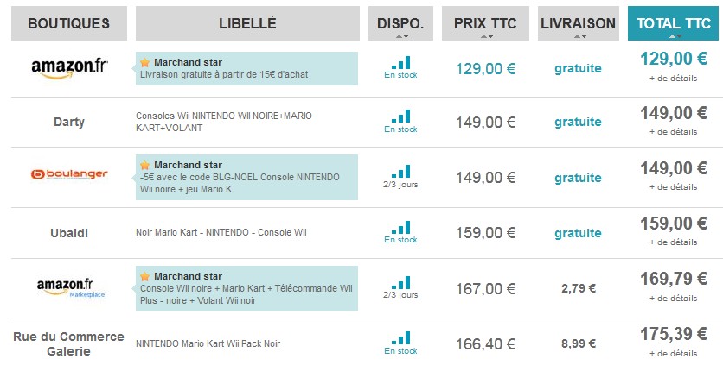Click the 167,00 € Marketplace price
This screenshot has width=723, height=365.
pyautogui.click(x=485, y=288)
